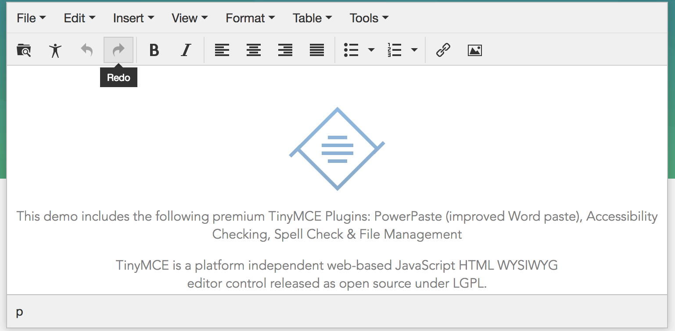Screen dimensions: 675x331
Task: Align text left
Action: (222, 50)
